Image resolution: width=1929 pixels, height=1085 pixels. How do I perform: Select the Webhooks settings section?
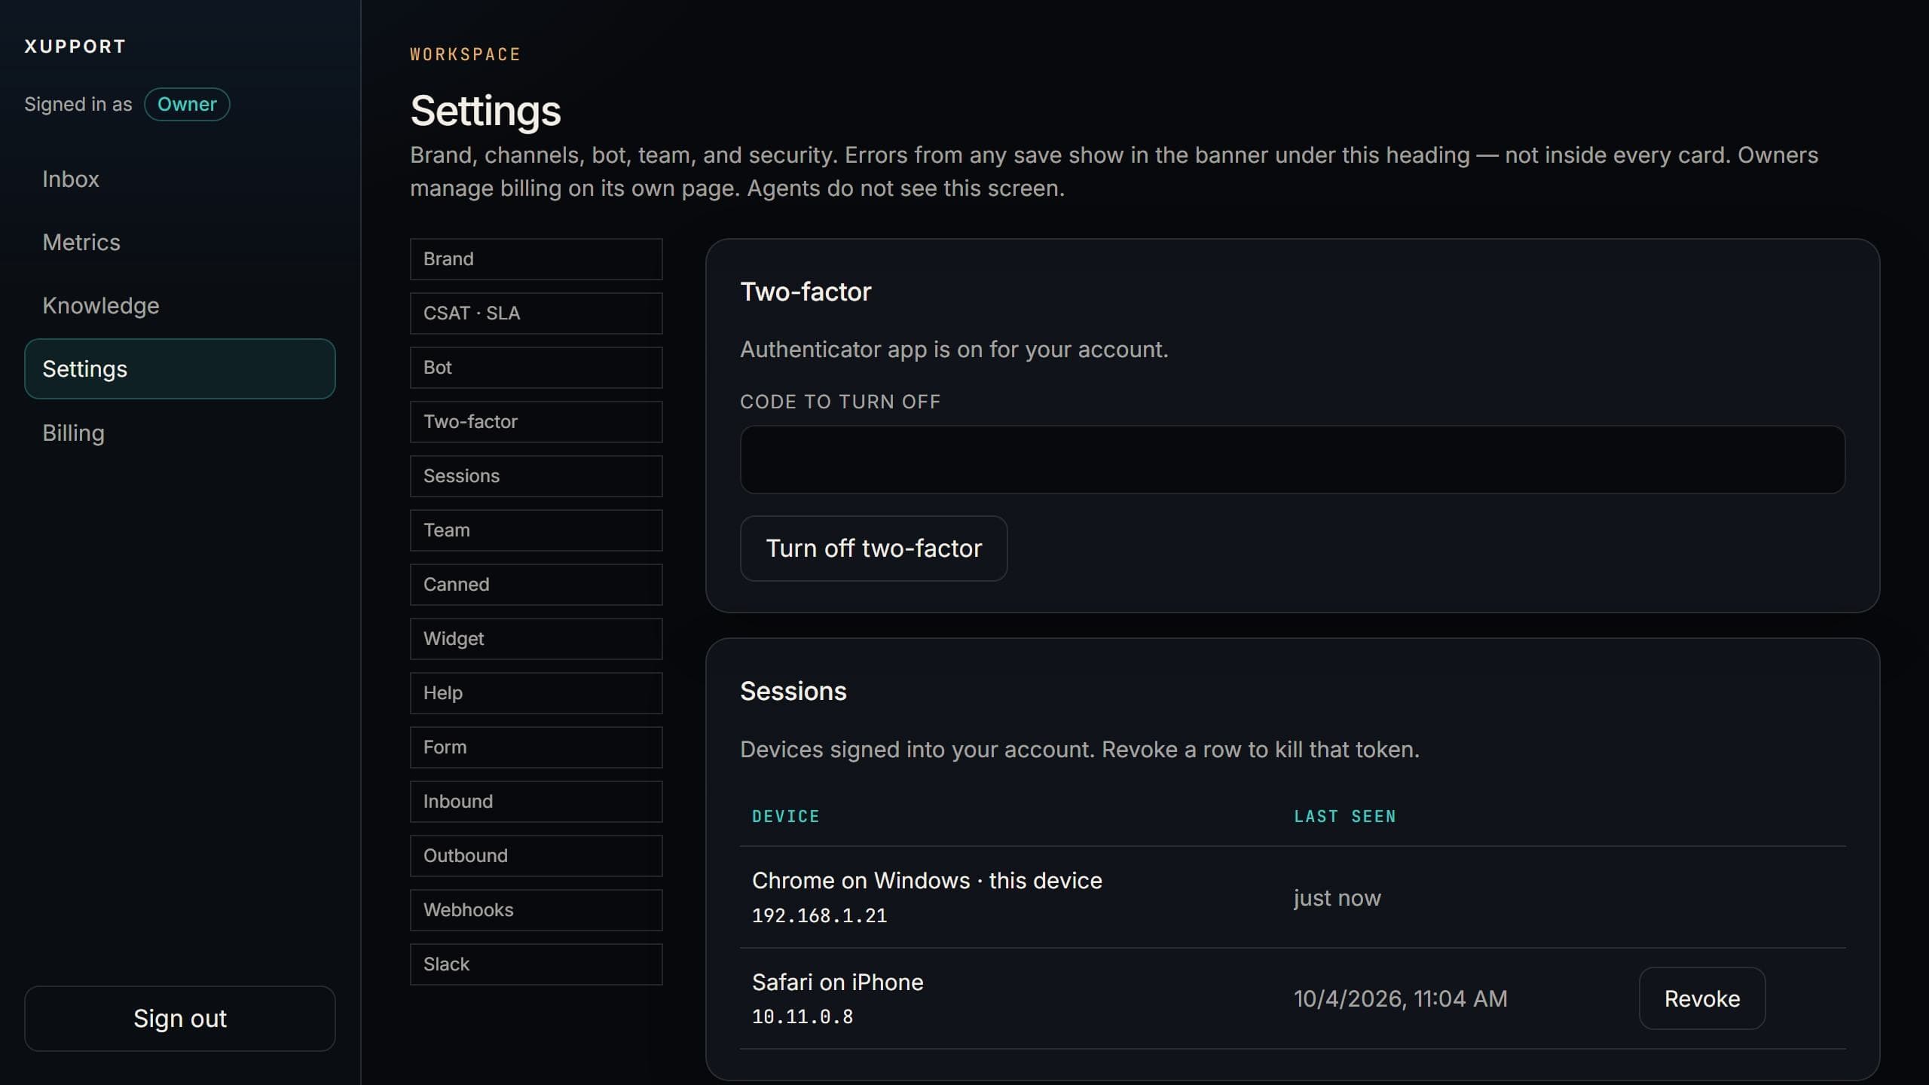point(536,909)
